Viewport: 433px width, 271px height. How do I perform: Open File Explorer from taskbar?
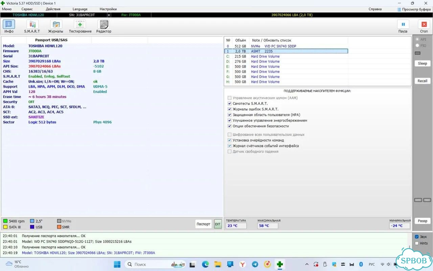[218, 264]
